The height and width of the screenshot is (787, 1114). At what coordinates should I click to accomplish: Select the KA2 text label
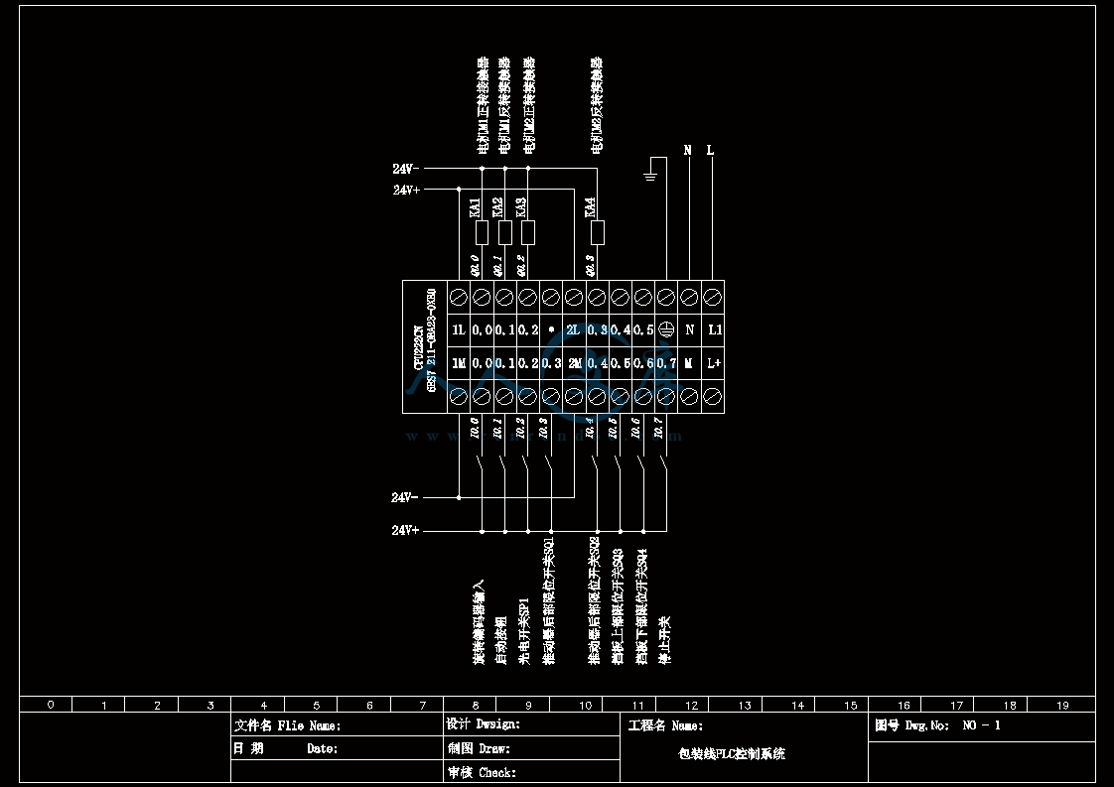click(498, 207)
